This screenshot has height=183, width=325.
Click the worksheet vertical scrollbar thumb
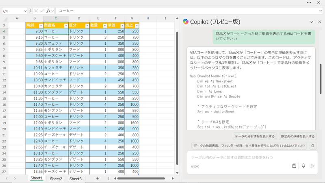click(177, 98)
